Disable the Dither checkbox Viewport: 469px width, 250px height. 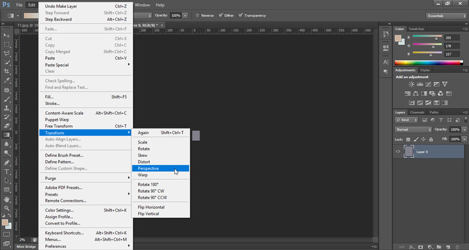[219, 16]
